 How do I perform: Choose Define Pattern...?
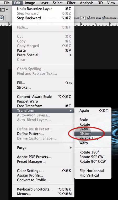[43, 134]
